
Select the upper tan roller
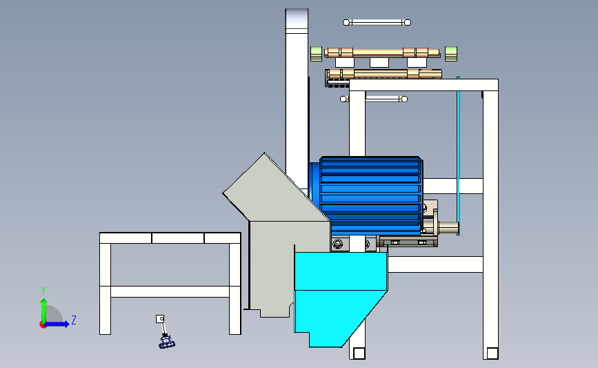[x=382, y=52]
